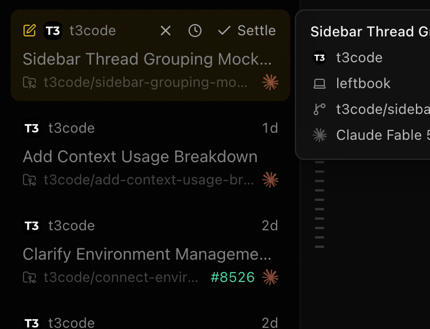This screenshot has height=329, width=430.
Task: Click the Settle button
Action: [x=247, y=31]
